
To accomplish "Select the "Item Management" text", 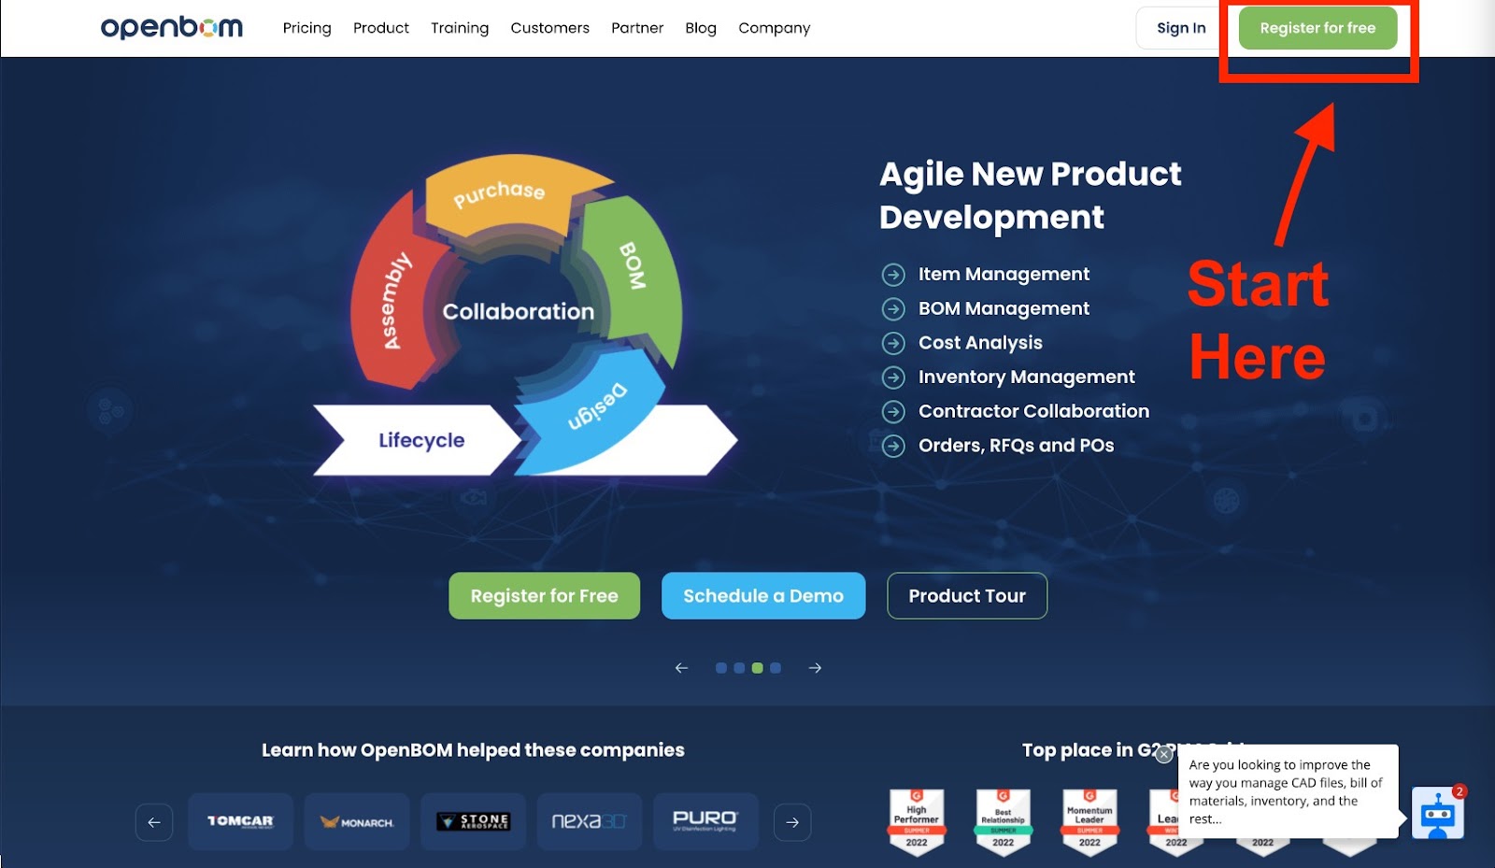I will (x=1004, y=275).
